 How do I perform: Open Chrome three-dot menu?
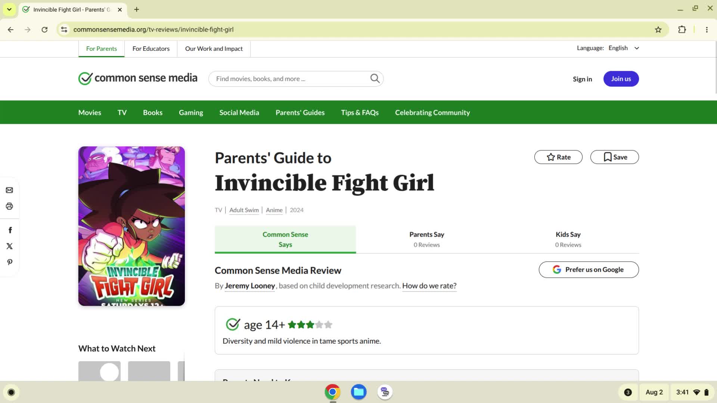(x=707, y=29)
